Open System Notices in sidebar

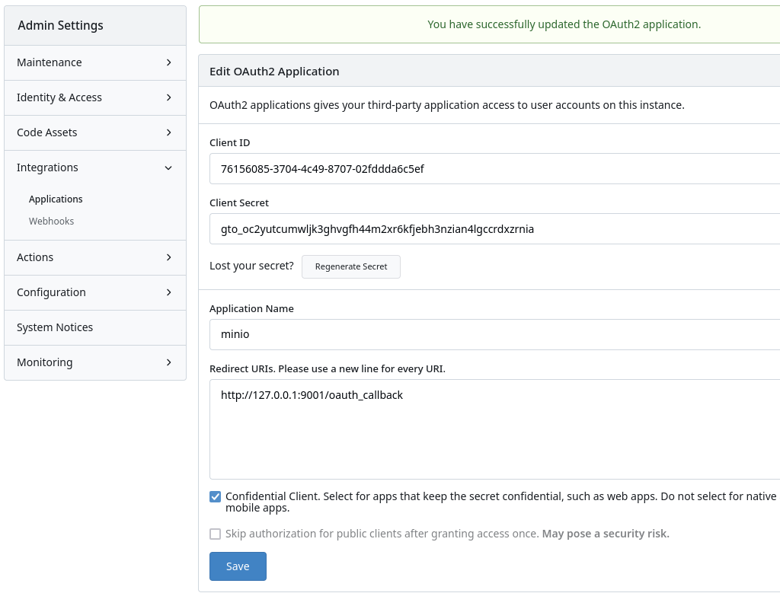click(55, 327)
